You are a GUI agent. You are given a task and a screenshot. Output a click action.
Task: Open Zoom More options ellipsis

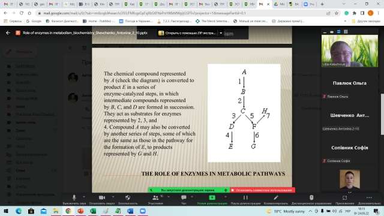(369, 199)
